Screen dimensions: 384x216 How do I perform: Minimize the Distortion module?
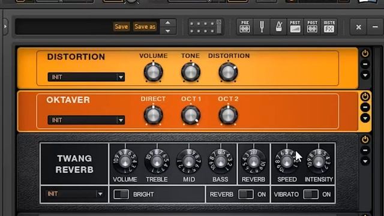(x=365, y=64)
